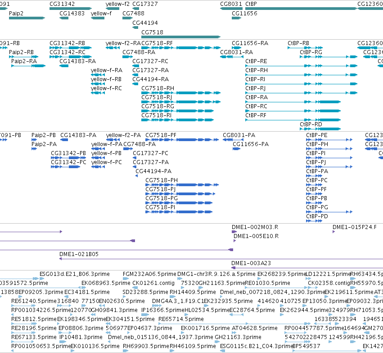Select the CG7488 gene label
This screenshot has height=353, width=383.
click(133, 13)
